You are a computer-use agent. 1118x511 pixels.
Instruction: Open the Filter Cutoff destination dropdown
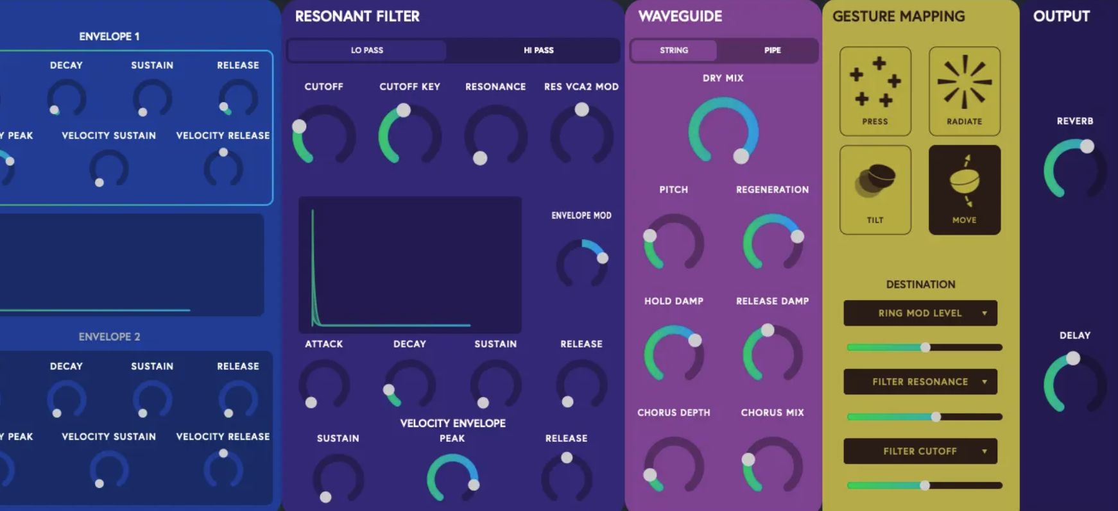tap(920, 451)
